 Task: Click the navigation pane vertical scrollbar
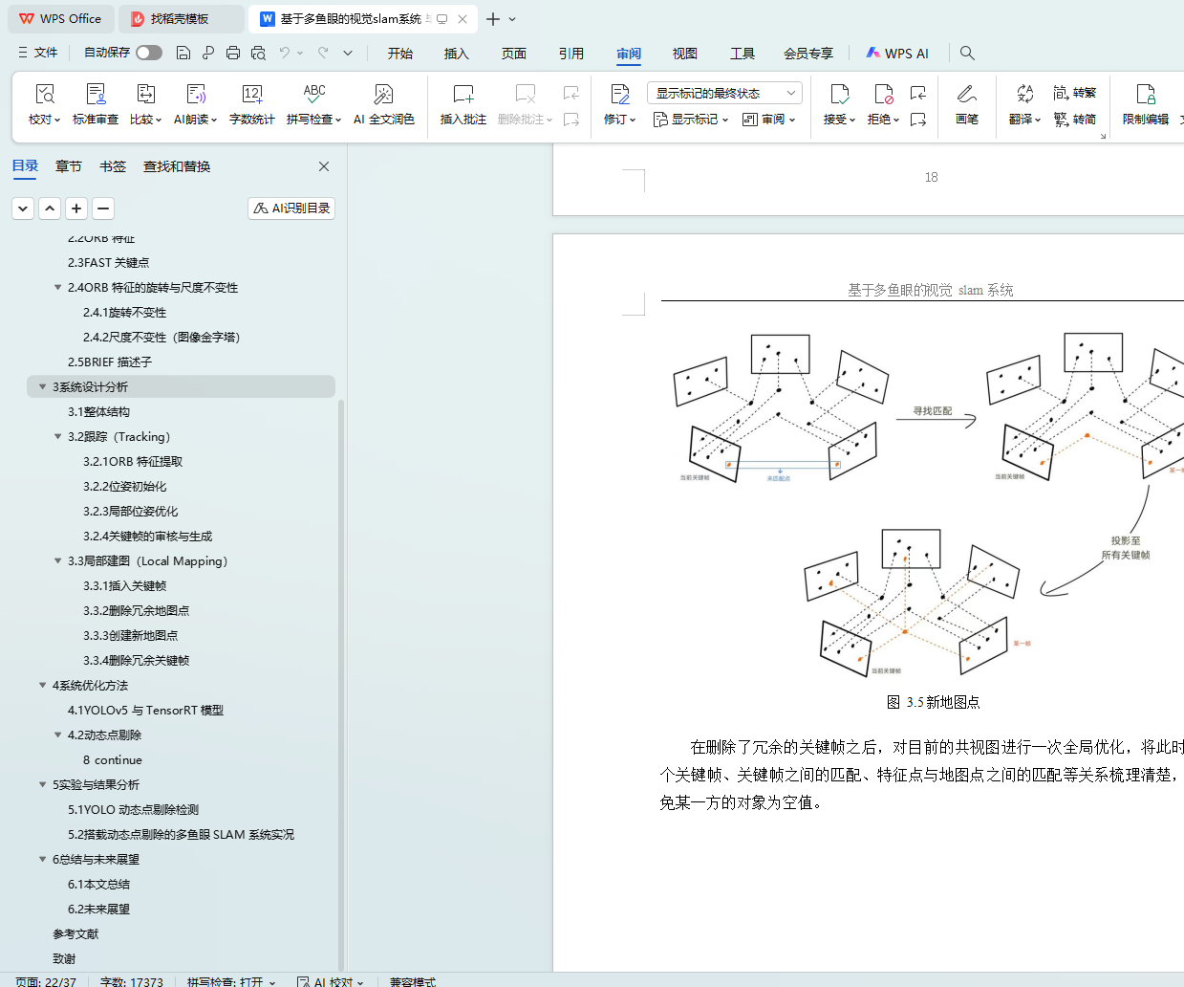pos(342,684)
